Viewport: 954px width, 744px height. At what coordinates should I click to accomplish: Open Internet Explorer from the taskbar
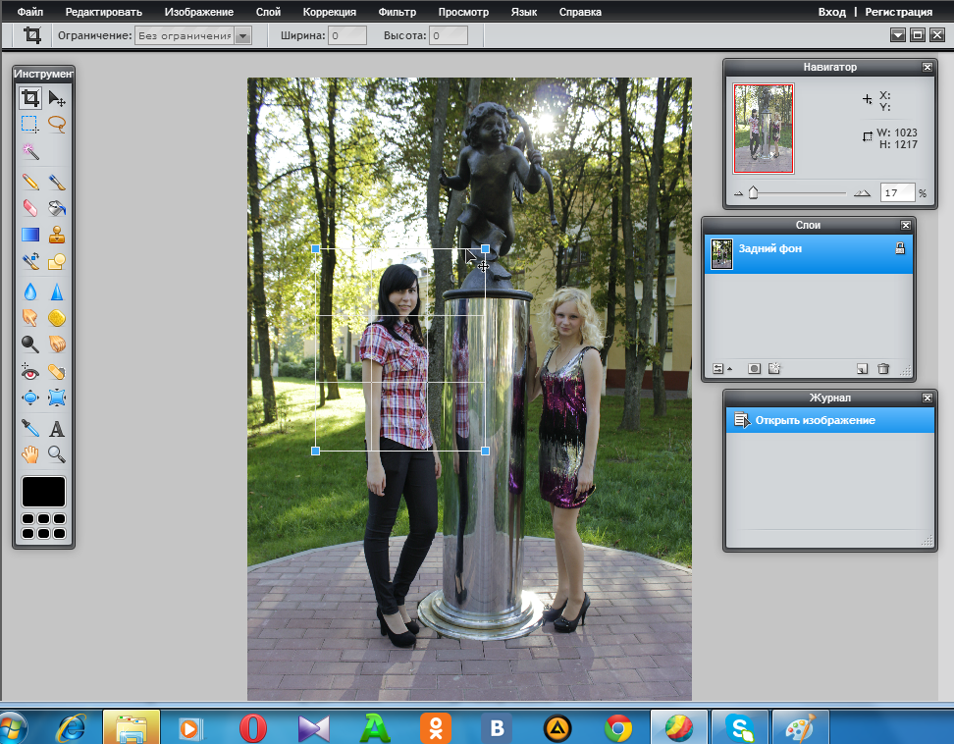[71, 727]
